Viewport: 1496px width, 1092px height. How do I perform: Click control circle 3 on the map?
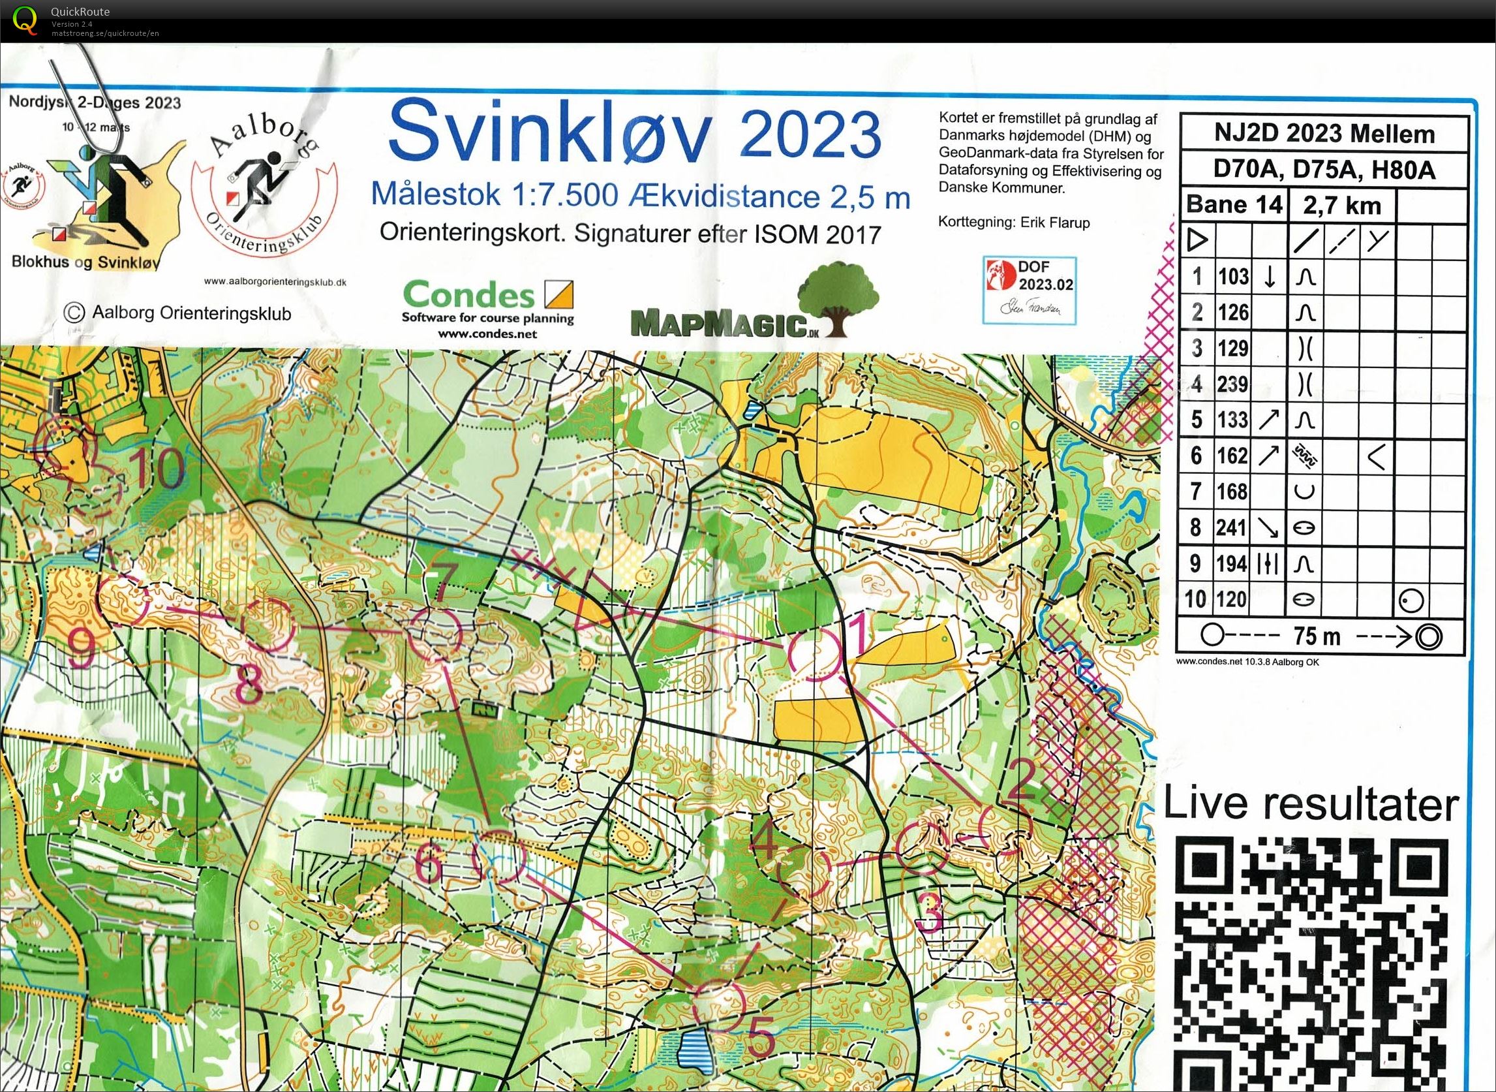[924, 847]
